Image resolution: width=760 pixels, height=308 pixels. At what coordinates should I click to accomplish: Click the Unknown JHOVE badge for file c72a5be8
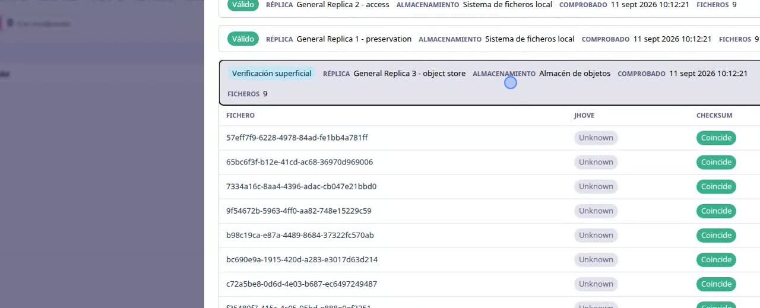click(x=596, y=284)
